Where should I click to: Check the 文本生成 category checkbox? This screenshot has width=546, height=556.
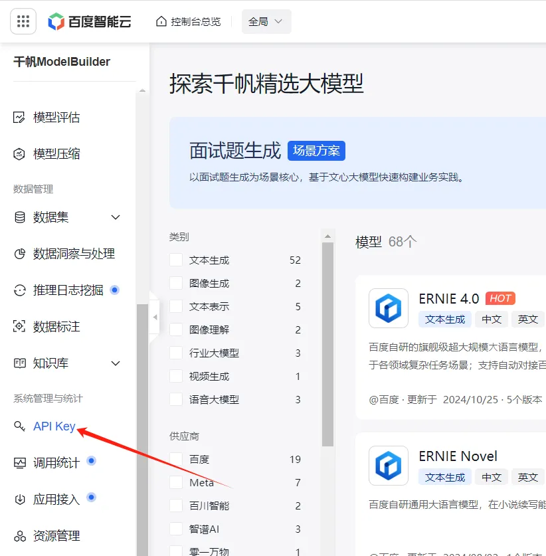click(x=176, y=260)
